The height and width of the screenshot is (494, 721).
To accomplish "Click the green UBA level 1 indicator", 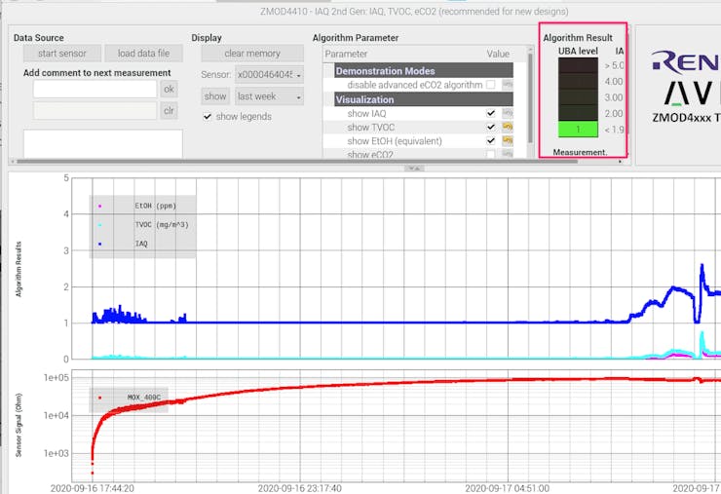I will 577,130.
